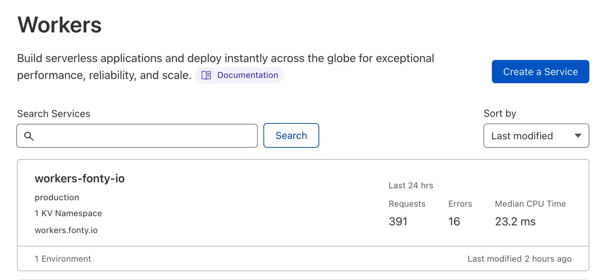Image resolution: width=601 pixels, height=280 pixels.
Task: Click Last modified 2 hours ago text
Action: coord(519,258)
